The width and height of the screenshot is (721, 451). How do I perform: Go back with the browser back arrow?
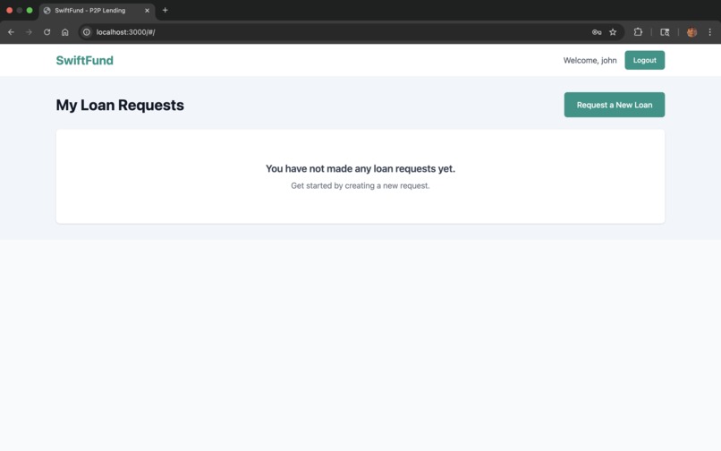click(x=11, y=32)
